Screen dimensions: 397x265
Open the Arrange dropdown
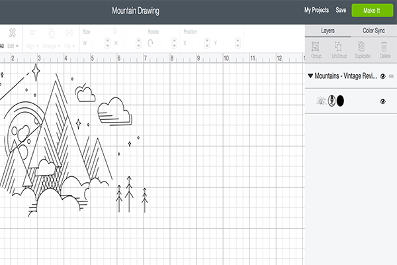(52, 46)
